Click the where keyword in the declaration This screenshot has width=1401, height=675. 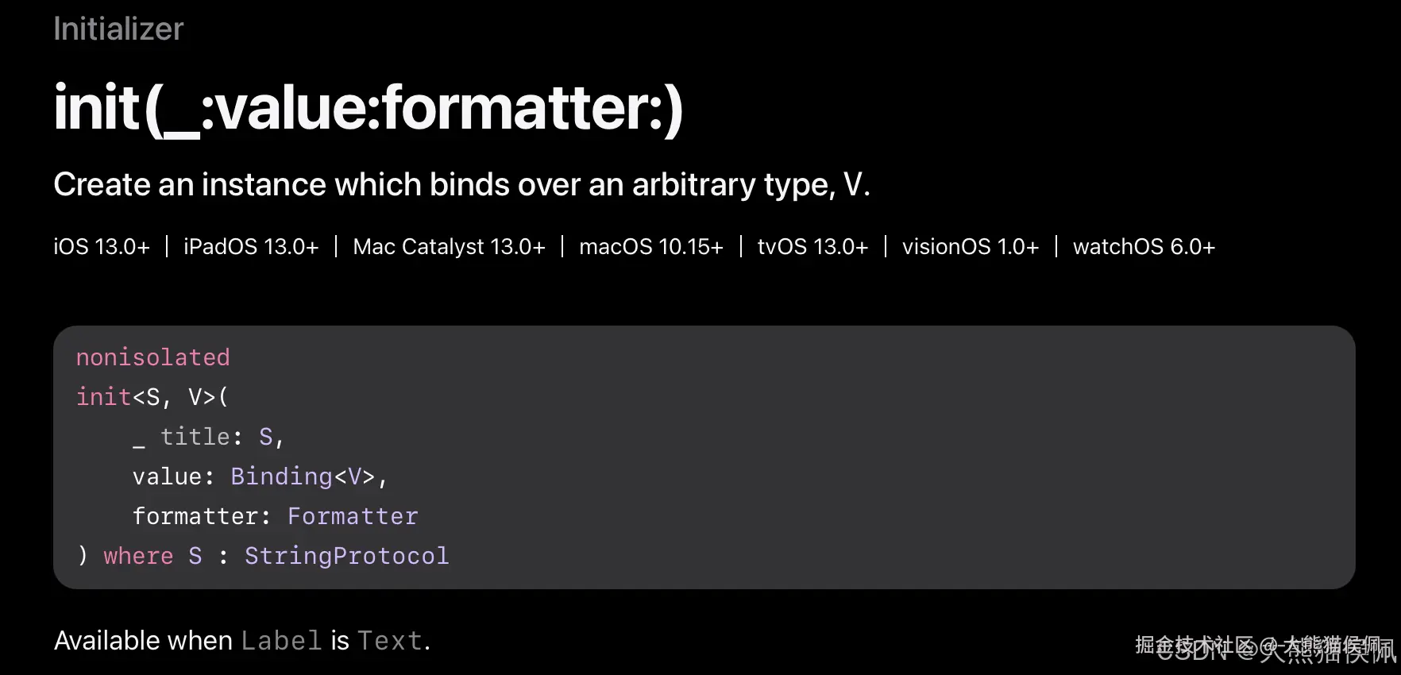[x=138, y=556]
